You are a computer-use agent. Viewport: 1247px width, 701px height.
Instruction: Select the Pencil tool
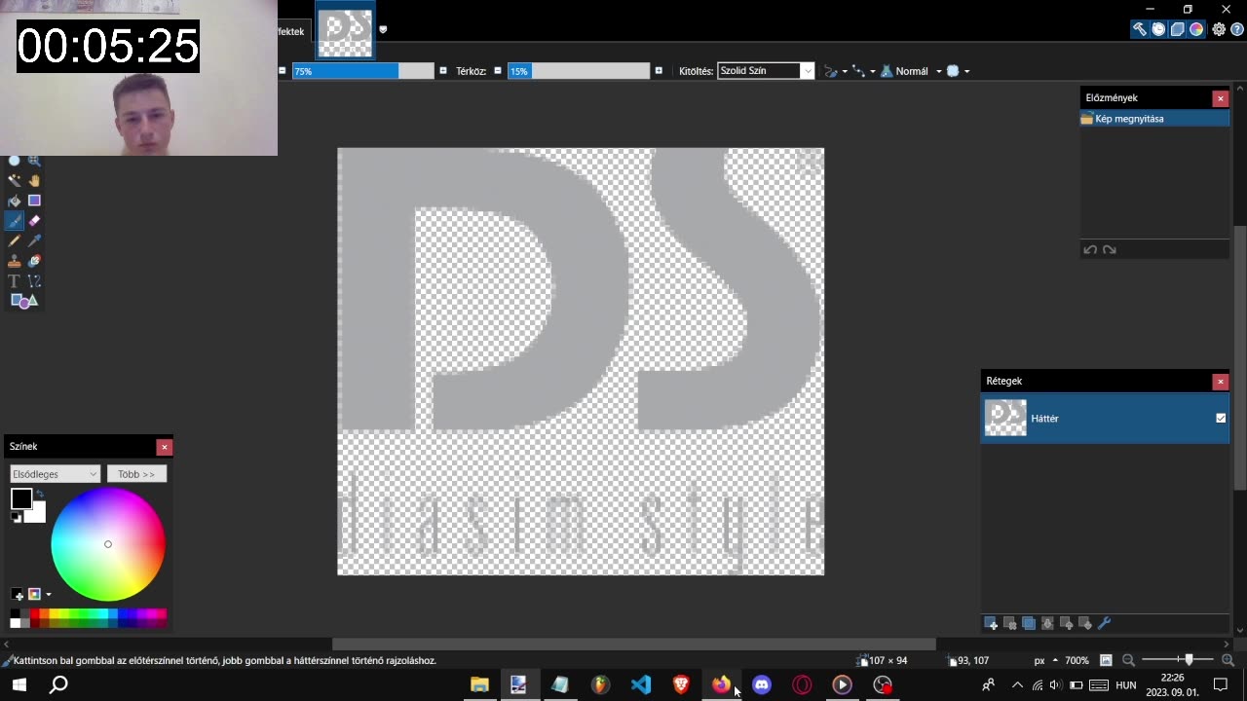point(14,240)
